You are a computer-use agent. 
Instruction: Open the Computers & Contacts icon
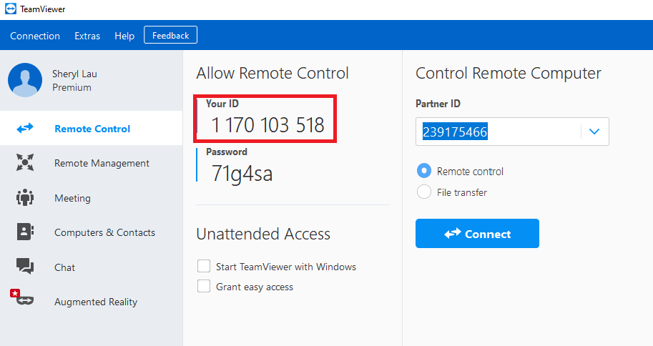point(25,232)
